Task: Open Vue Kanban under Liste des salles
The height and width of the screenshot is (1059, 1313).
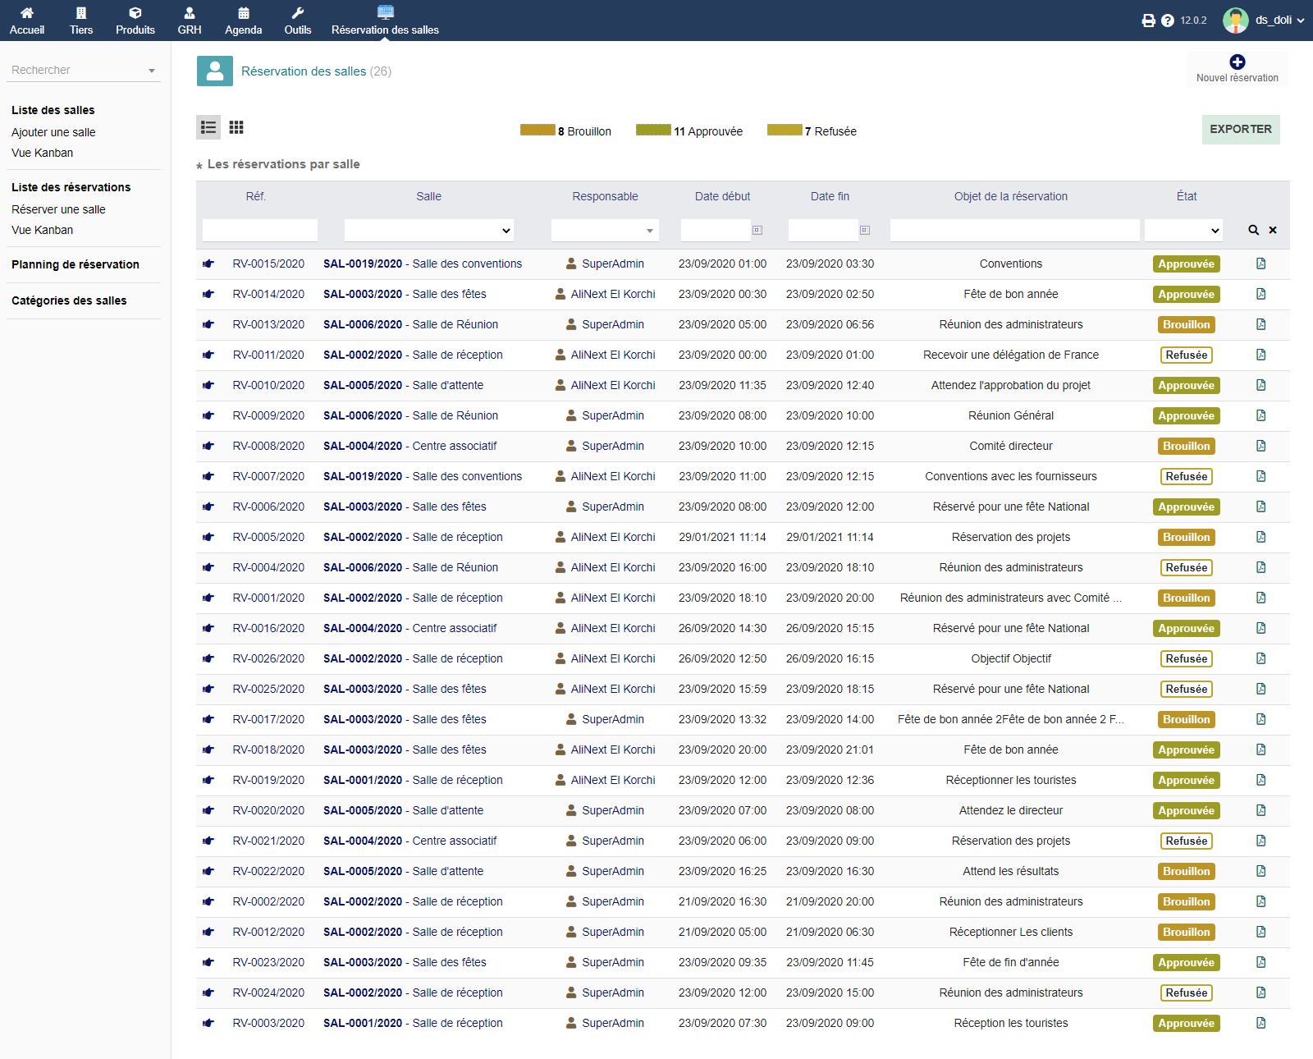Action: 43,153
